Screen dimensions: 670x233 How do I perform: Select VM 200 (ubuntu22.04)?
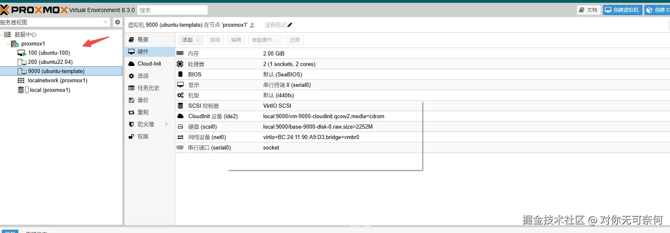tap(50, 62)
